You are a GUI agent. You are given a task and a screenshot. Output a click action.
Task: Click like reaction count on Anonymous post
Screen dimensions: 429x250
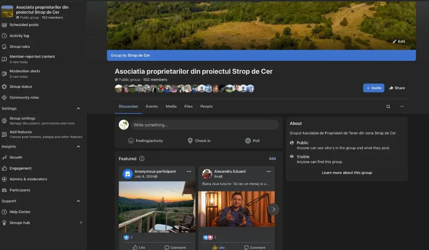tap(131, 237)
